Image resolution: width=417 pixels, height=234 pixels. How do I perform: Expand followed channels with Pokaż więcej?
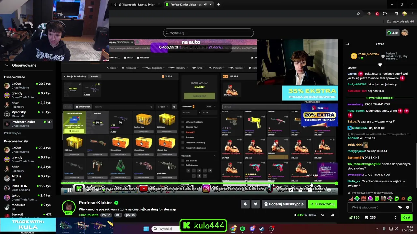tap(12, 133)
